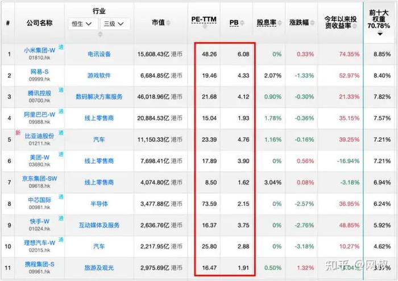Click 通 badge next to 小米集团-W
Image resolution: width=398 pixels, height=281 pixels.
tap(61, 47)
